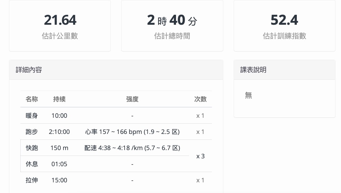This screenshot has width=341, height=193.
Task: Select the 詳細內容 panel header
Action: (x=29, y=70)
